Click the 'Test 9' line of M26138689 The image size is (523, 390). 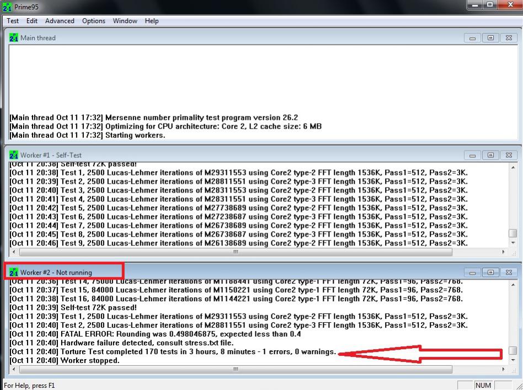click(x=238, y=243)
